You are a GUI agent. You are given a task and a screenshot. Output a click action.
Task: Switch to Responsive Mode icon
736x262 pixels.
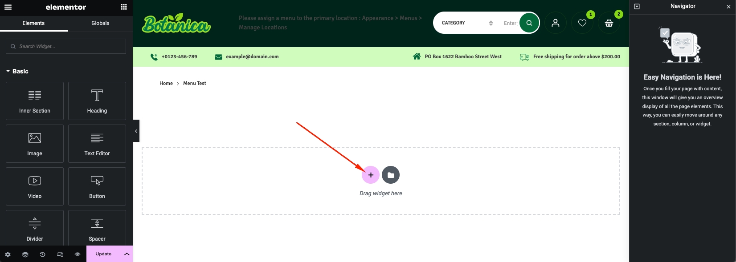tap(60, 254)
